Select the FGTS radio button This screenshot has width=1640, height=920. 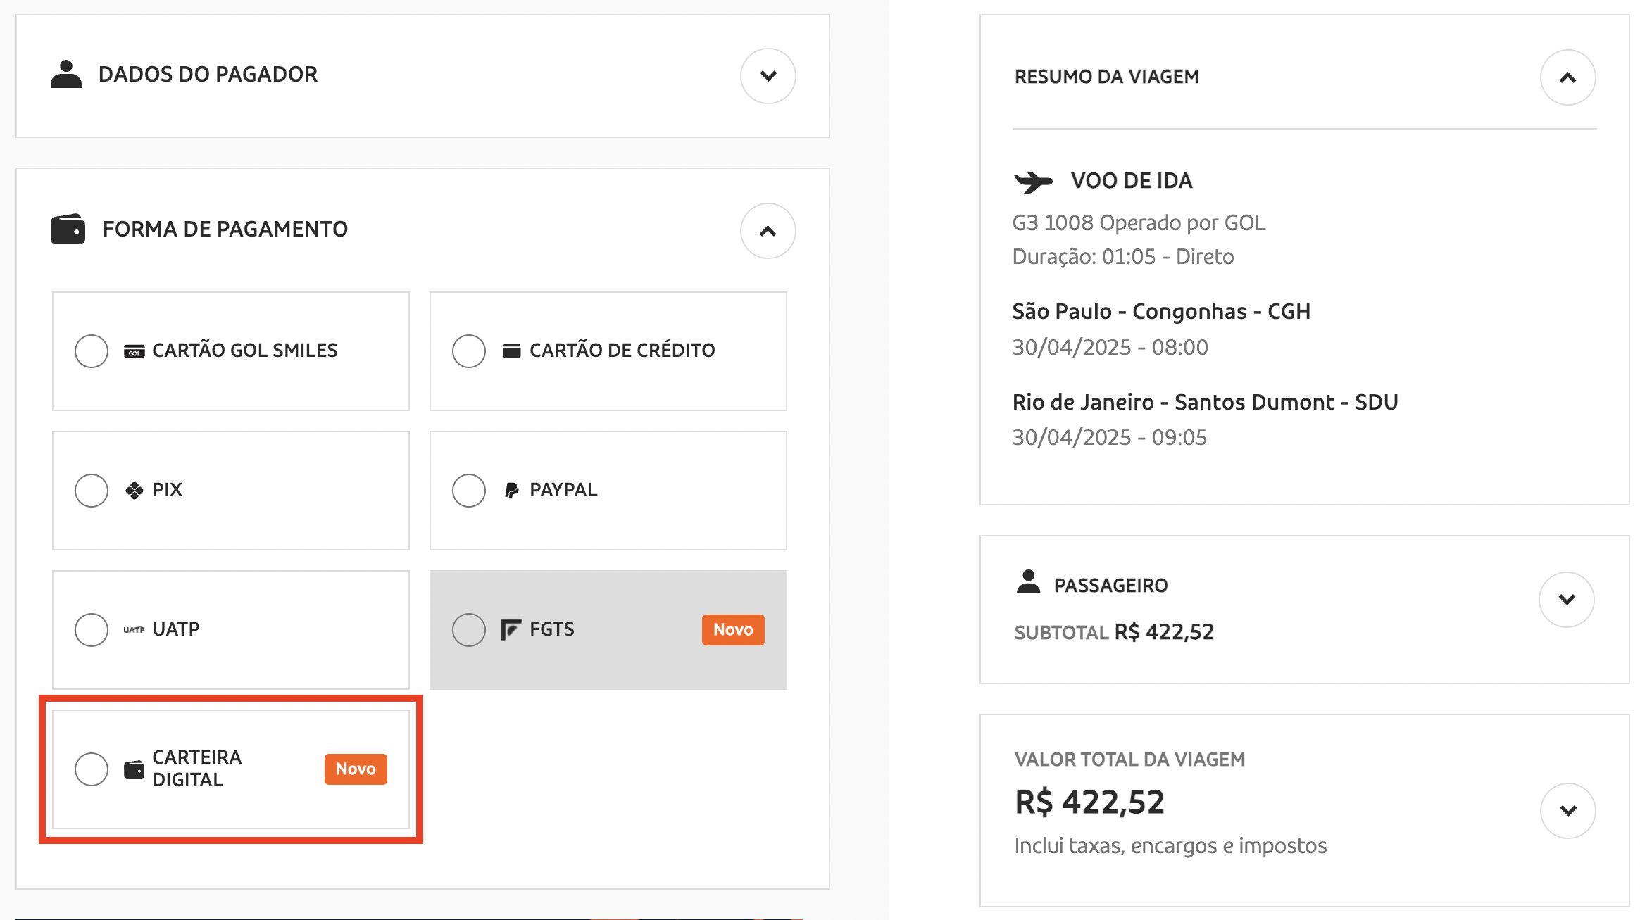(x=469, y=630)
